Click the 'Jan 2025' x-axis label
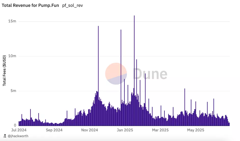The image size is (240, 141). pos(125,130)
